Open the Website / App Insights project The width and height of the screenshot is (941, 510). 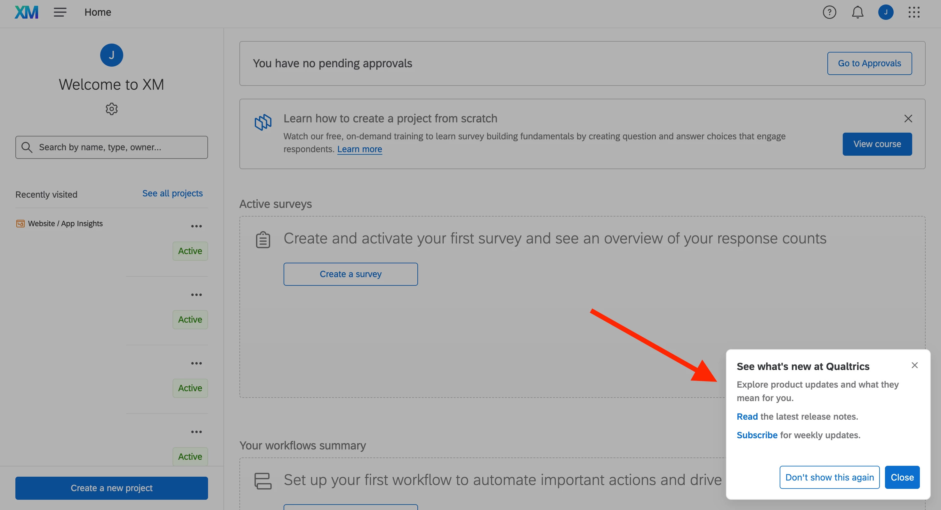65,223
